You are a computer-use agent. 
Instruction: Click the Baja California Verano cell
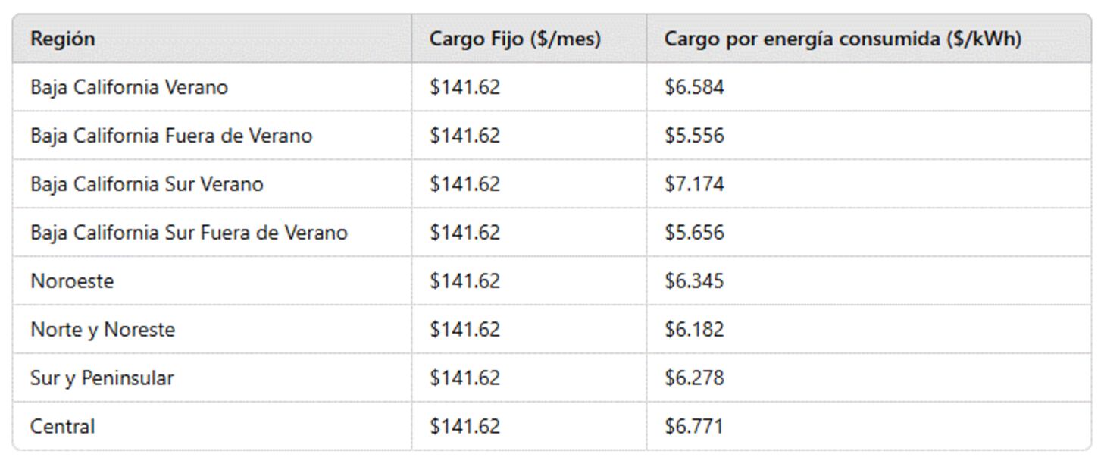[129, 87]
